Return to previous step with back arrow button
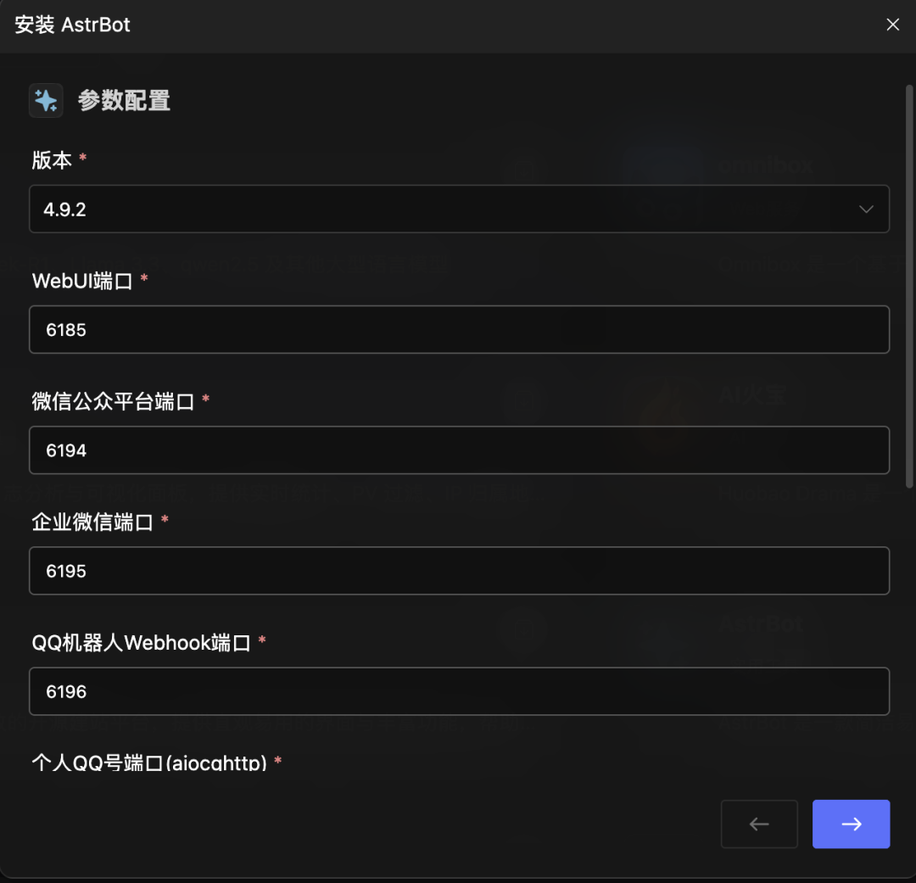Image resolution: width=916 pixels, height=883 pixels. 759,824
